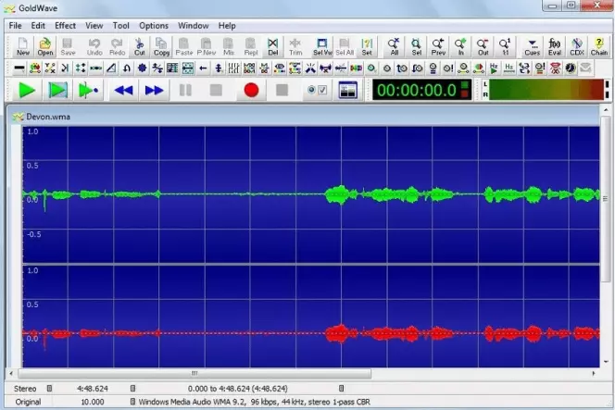
Task: Click the equalizer sliders effect icon
Action: tap(233, 68)
